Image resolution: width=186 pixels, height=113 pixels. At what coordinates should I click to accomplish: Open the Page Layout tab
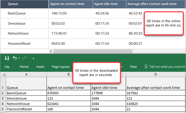pyautogui.click(x=60, y=67)
